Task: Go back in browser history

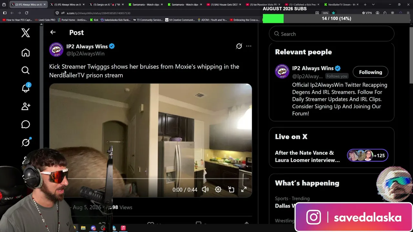Action: pos(12,13)
